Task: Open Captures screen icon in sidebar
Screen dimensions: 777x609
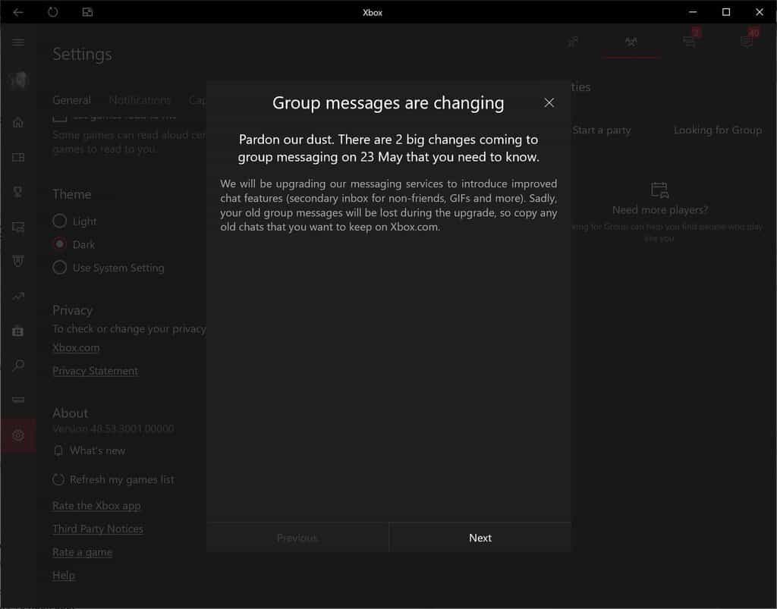Action: point(18,228)
